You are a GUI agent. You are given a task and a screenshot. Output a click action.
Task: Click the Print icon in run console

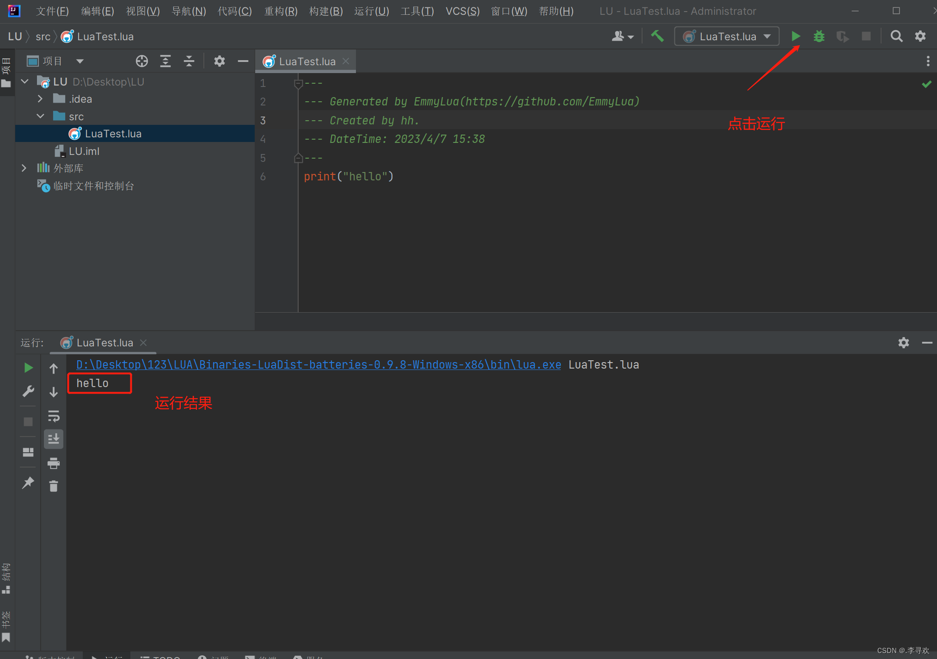(x=54, y=463)
